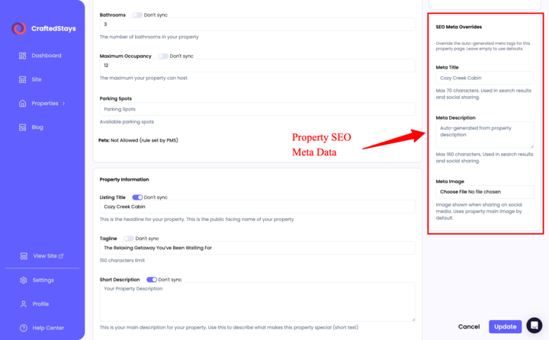
Task: Toggle Maximum Occupancy Don't sync switch
Action: 163,56
